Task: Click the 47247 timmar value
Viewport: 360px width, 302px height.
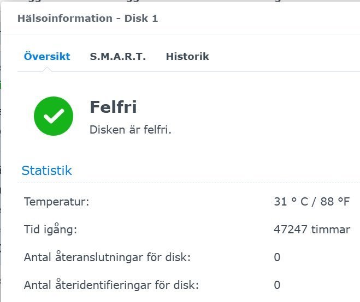Action: (x=311, y=229)
